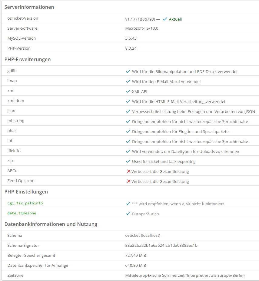The height and width of the screenshot is (281, 259).
Task: Click the PHP-Erweiterungen section heading
Action: pos(28,59)
